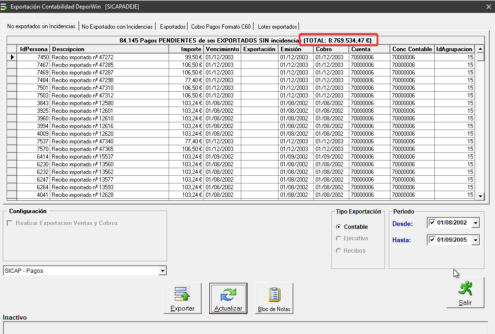
Task: Click the row selector for IdPersona 7450
Action: [x=12, y=57]
